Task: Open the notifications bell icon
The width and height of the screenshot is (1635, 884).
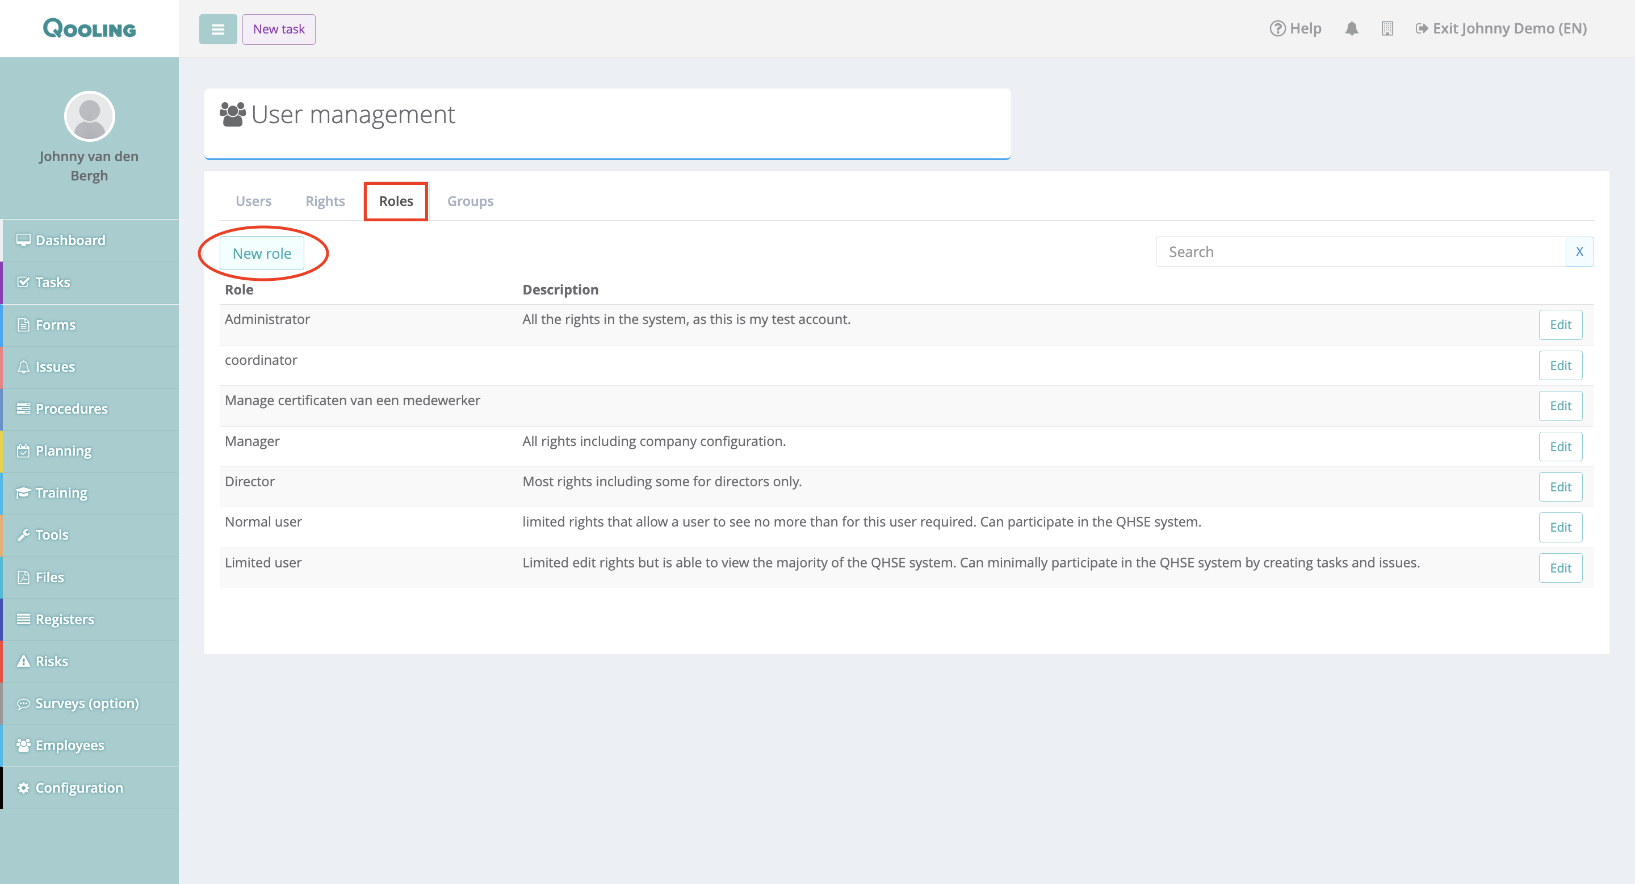Action: point(1351,28)
